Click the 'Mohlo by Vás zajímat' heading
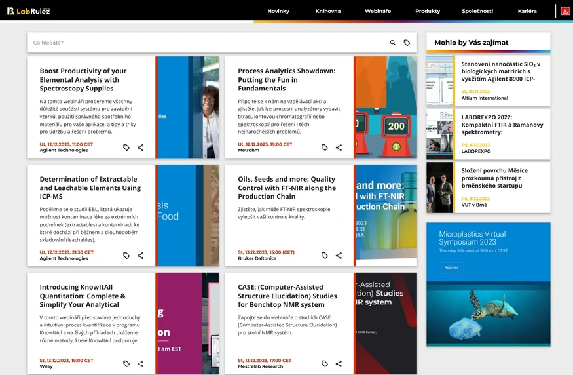 tap(471, 43)
